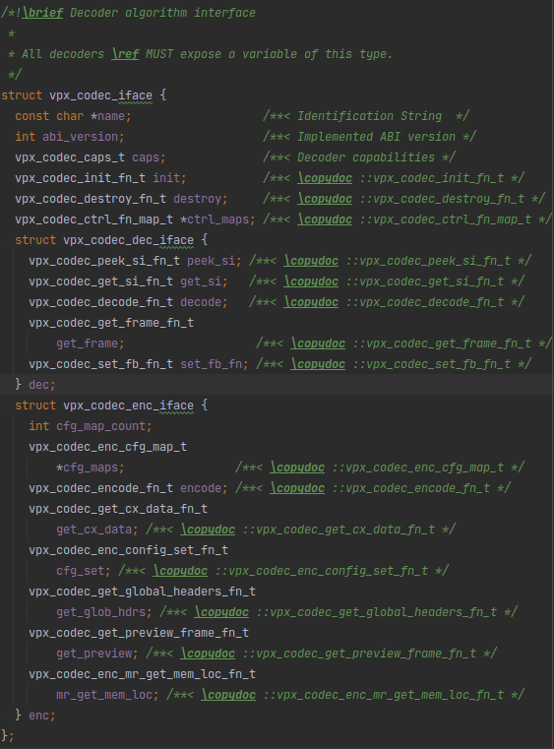Click the get_frame field name
Image resolution: width=554 pixels, height=749 pixels.
pos(87,343)
